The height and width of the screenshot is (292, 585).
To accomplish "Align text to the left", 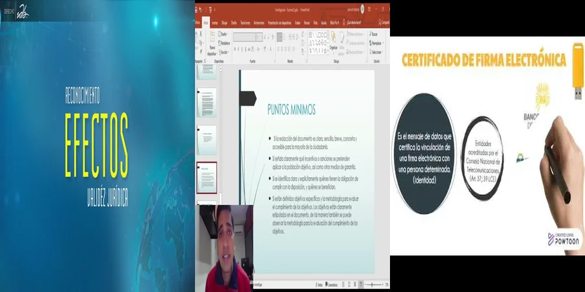I will point(278,49).
